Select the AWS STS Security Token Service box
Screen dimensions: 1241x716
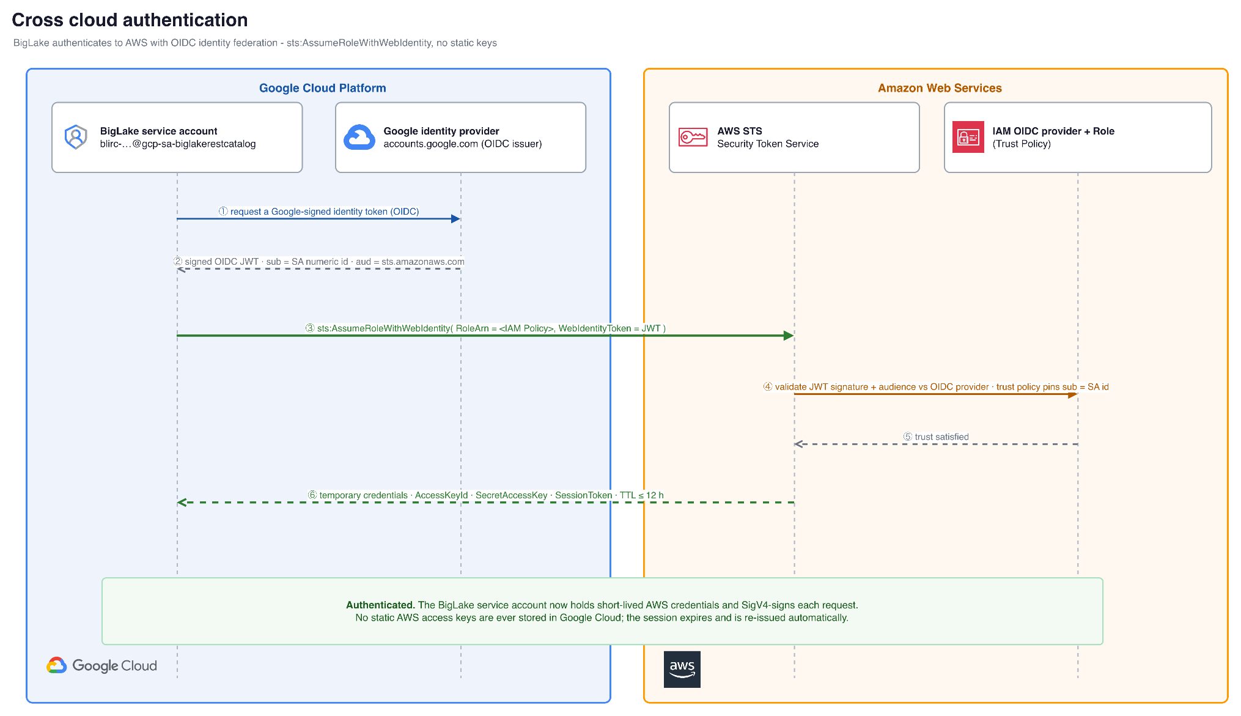tap(795, 138)
